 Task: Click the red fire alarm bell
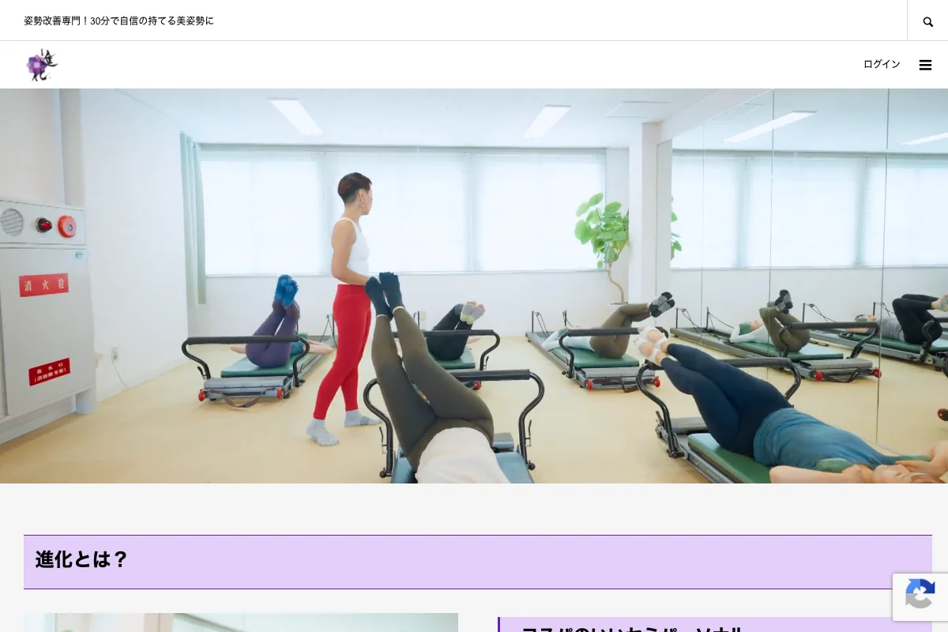[66, 227]
